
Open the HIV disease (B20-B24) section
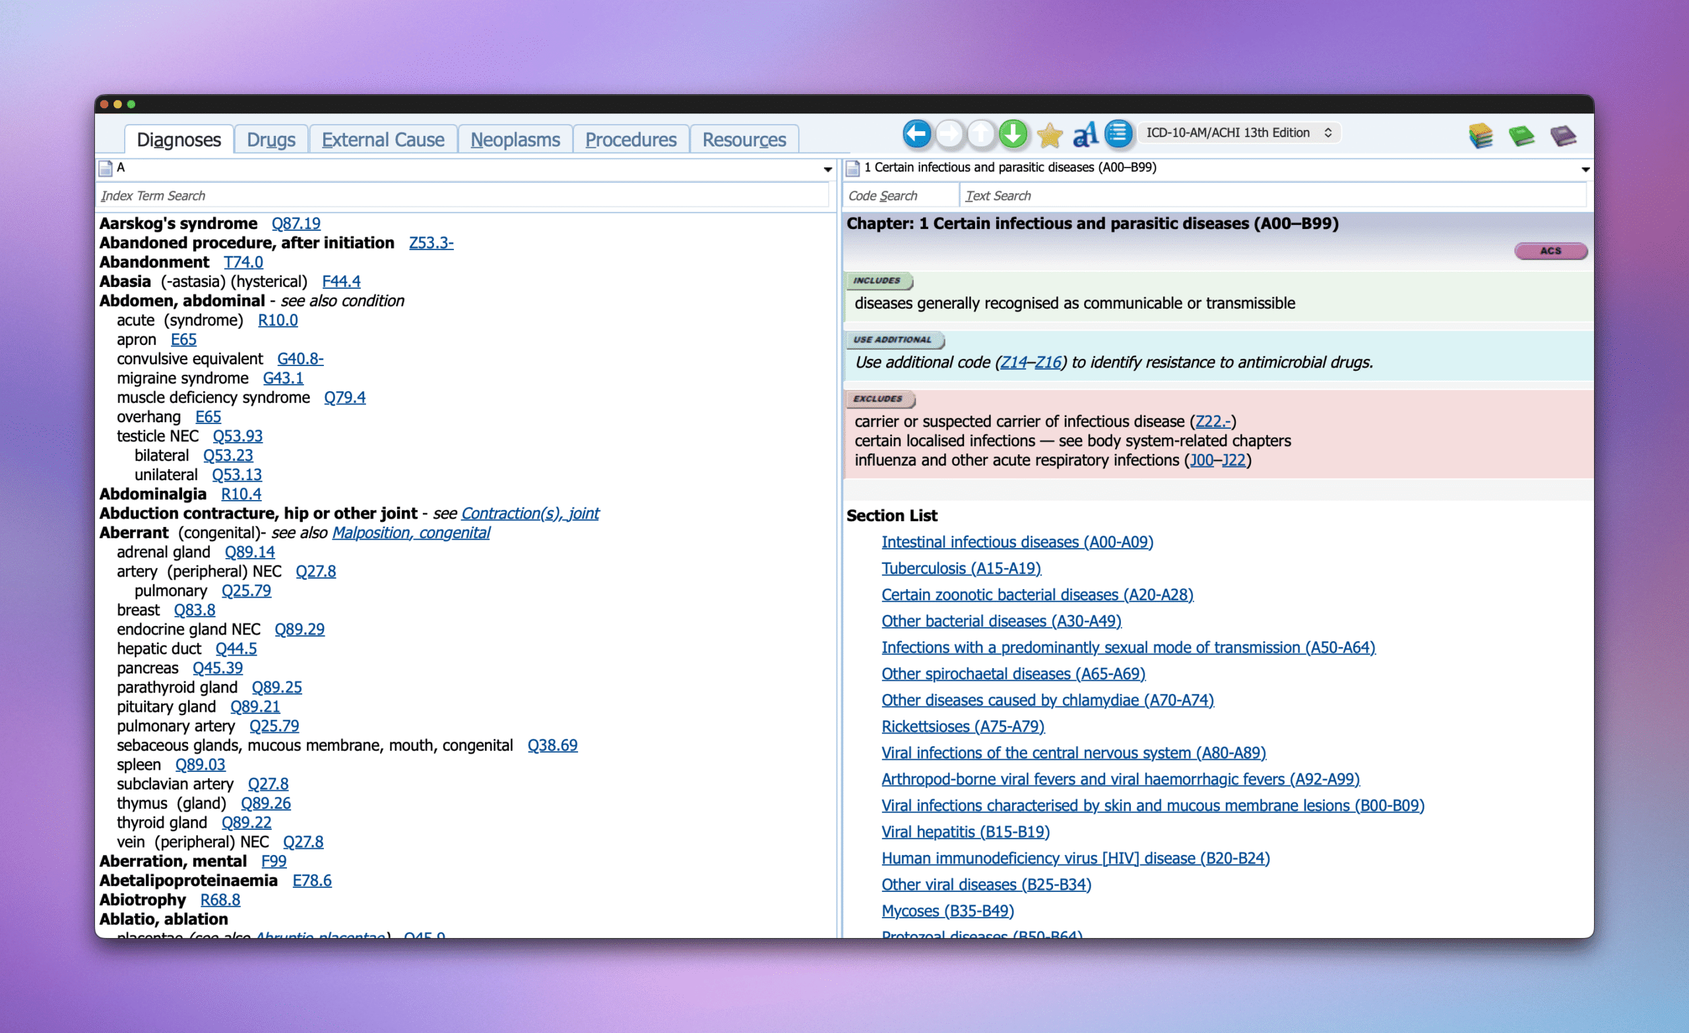(1075, 858)
